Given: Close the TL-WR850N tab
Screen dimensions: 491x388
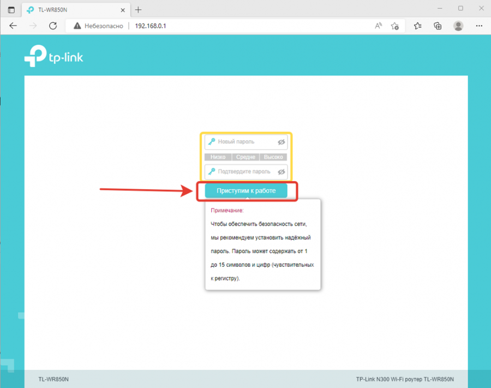Looking at the screenshot, I should coord(122,10).
